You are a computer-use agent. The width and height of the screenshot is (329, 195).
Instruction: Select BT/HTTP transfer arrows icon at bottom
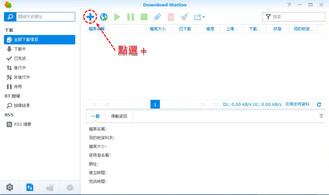coord(30,188)
